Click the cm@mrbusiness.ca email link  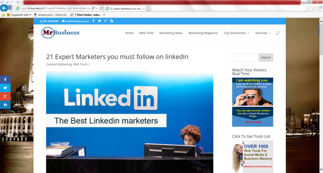coord(75,21)
